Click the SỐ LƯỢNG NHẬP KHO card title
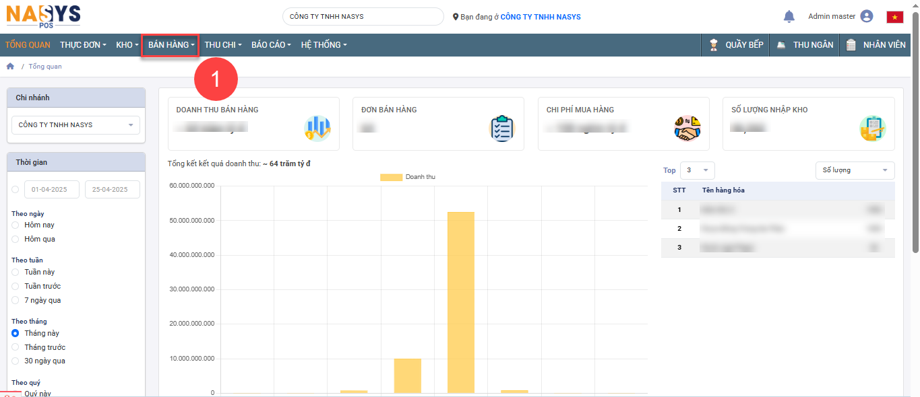The height and width of the screenshot is (397, 920). pos(770,110)
